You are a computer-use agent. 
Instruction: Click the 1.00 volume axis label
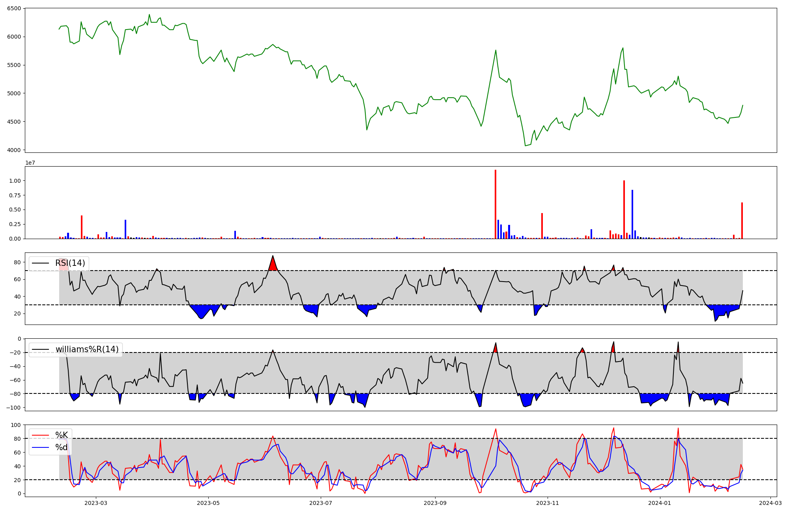coord(15,181)
